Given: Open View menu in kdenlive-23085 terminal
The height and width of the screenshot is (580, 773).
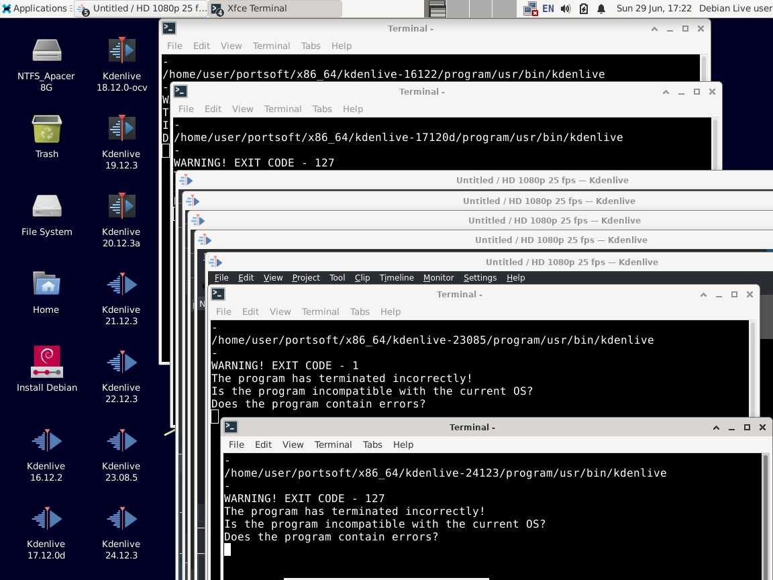Looking at the screenshot, I should tap(280, 311).
